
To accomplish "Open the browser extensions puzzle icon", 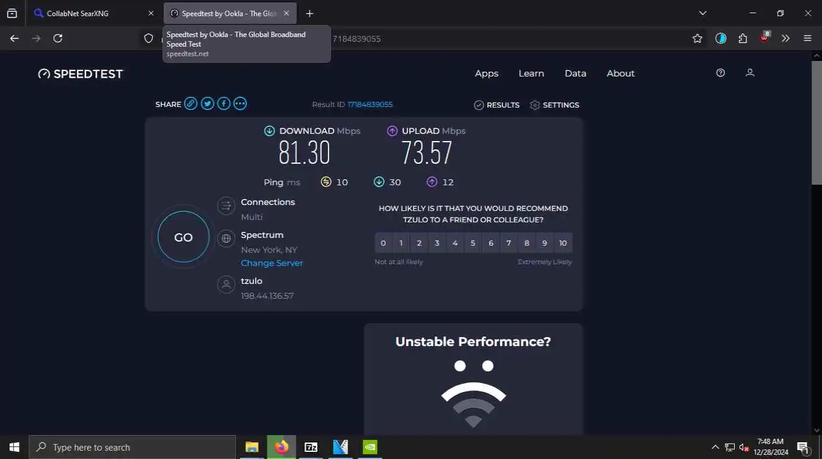I will pyautogui.click(x=743, y=38).
